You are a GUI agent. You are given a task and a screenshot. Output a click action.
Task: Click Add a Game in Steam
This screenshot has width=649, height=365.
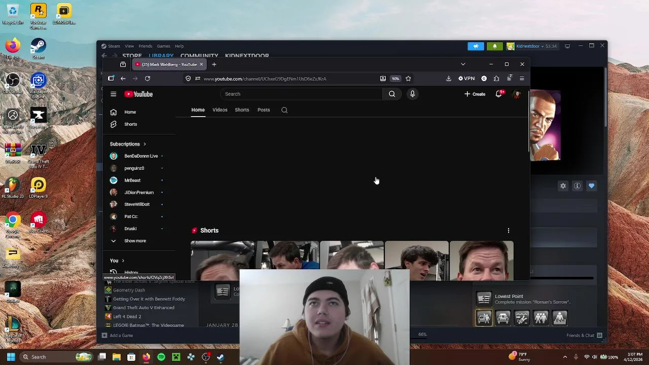pyautogui.click(x=118, y=336)
